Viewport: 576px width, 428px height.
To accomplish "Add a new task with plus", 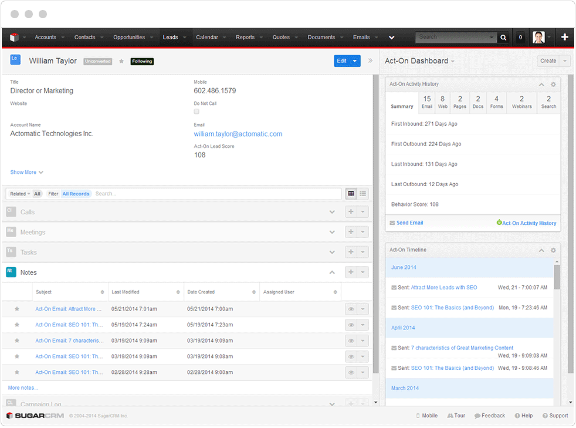I will 351,252.
